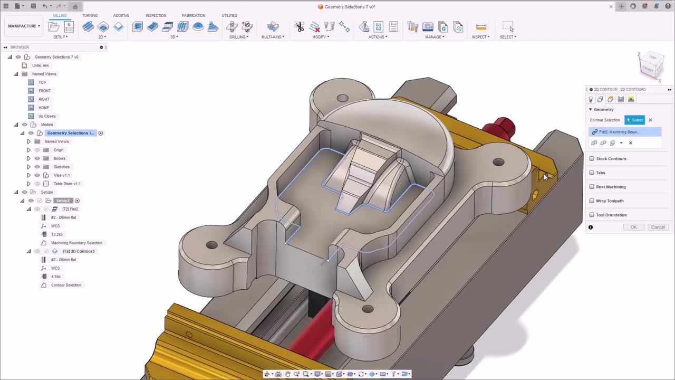
Task: Open the DRILLING dropdown menu
Action: point(239,37)
